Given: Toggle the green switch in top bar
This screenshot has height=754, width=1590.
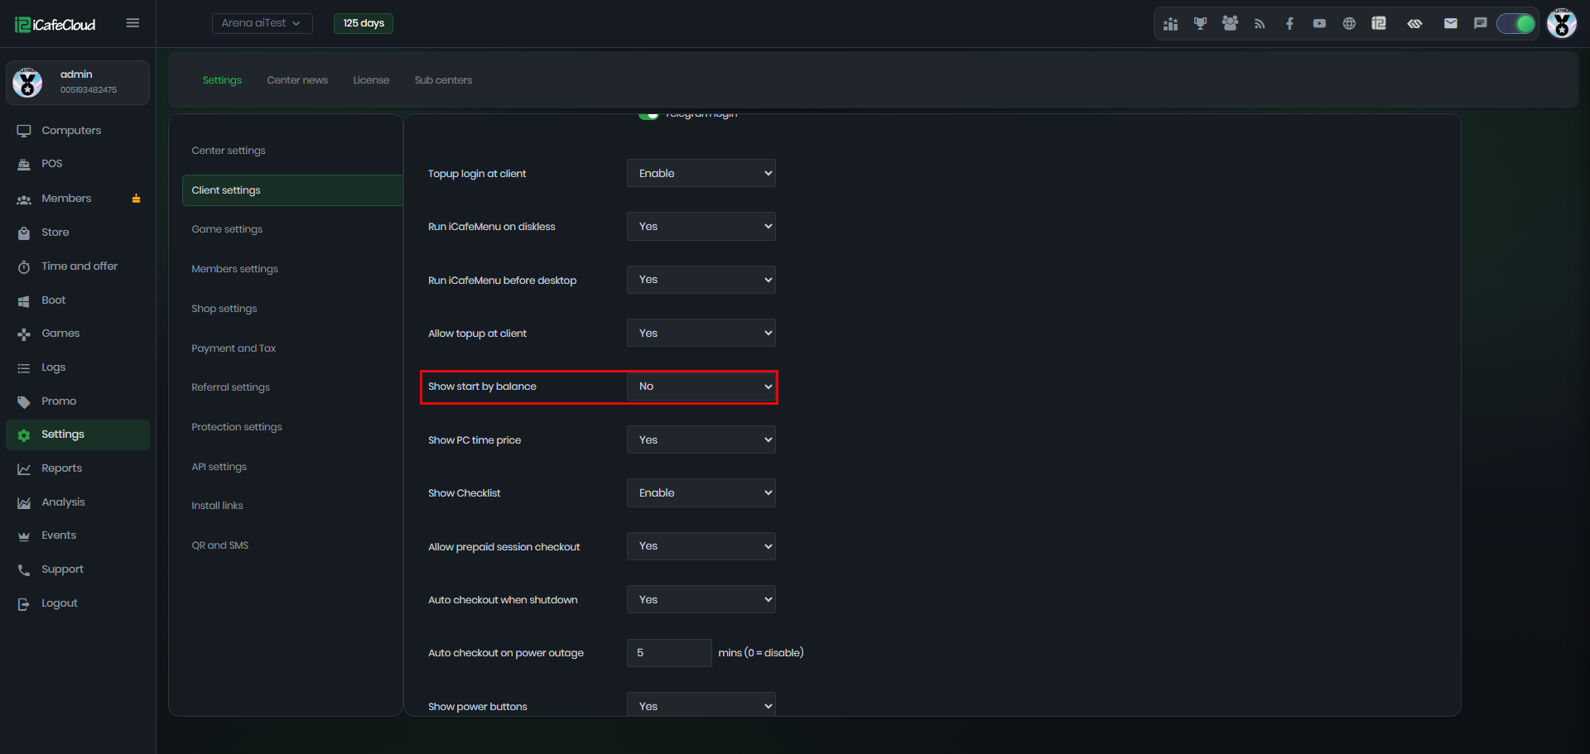Looking at the screenshot, I should point(1516,24).
